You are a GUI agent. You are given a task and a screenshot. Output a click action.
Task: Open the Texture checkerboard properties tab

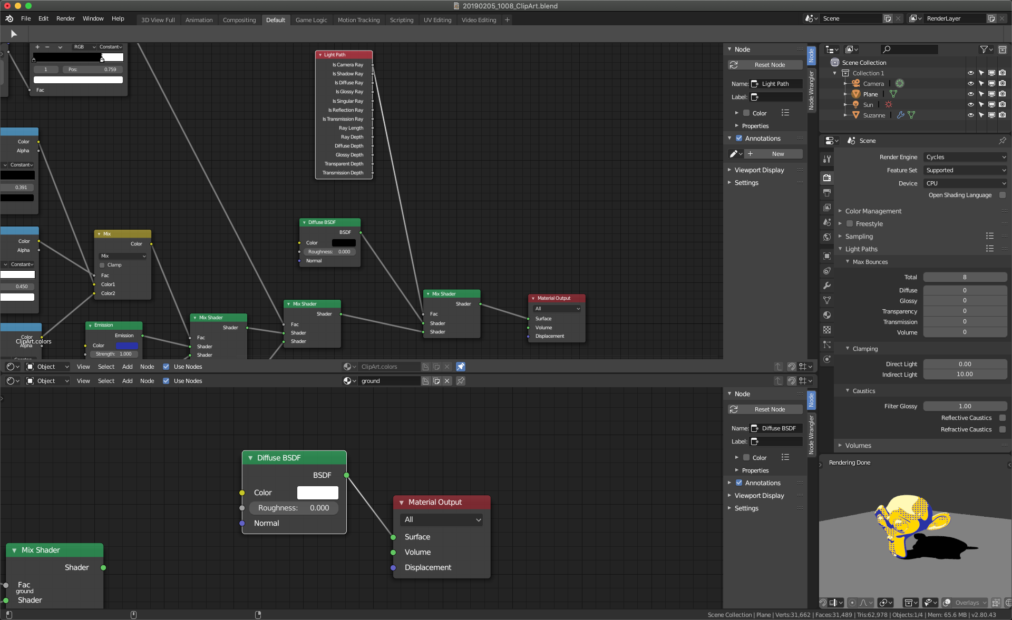[x=827, y=330]
